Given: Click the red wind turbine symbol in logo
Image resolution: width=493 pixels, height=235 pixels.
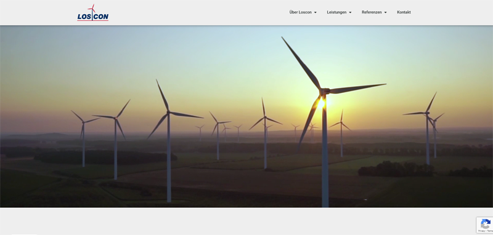Looking at the screenshot, I should 92,9.
